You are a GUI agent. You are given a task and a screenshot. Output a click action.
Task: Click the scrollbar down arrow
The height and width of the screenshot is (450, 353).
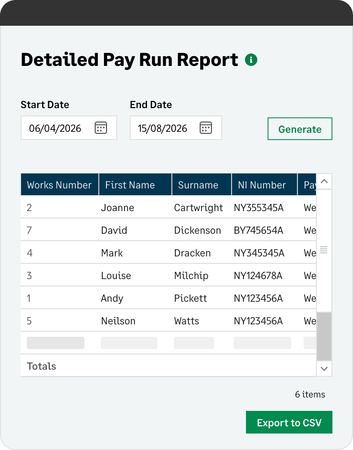coord(324,369)
